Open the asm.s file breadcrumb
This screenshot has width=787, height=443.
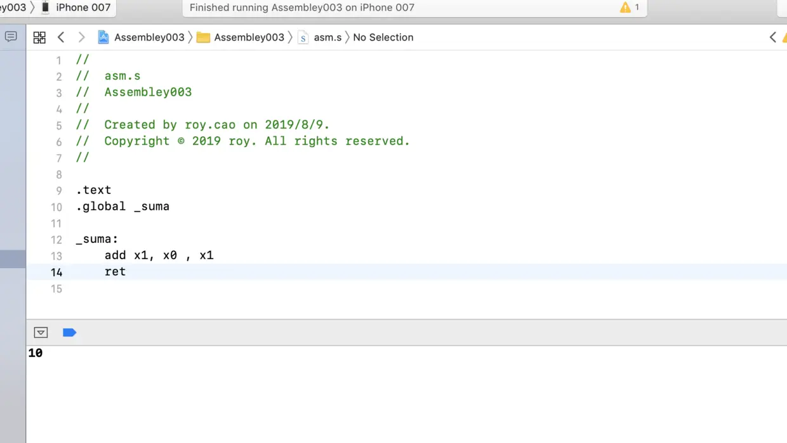point(327,37)
